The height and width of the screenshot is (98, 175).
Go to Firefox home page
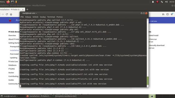[11, 14]
